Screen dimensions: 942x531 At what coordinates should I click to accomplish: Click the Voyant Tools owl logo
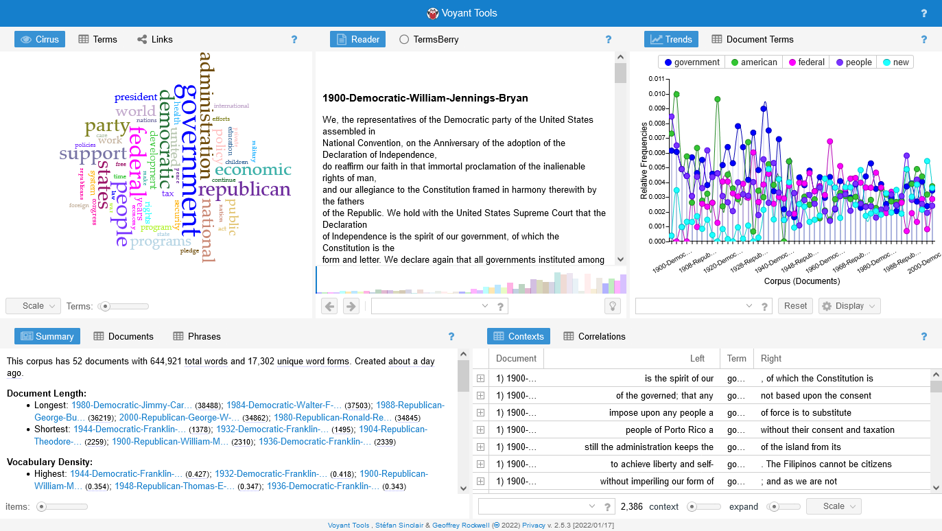tap(432, 13)
